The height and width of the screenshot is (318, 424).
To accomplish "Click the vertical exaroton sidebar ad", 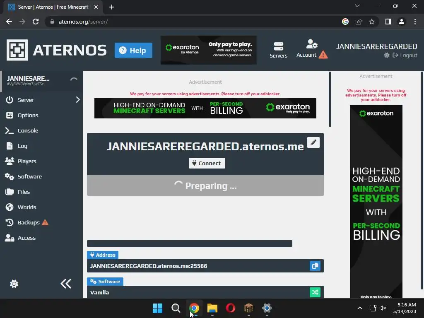I will tap(376, 202).
